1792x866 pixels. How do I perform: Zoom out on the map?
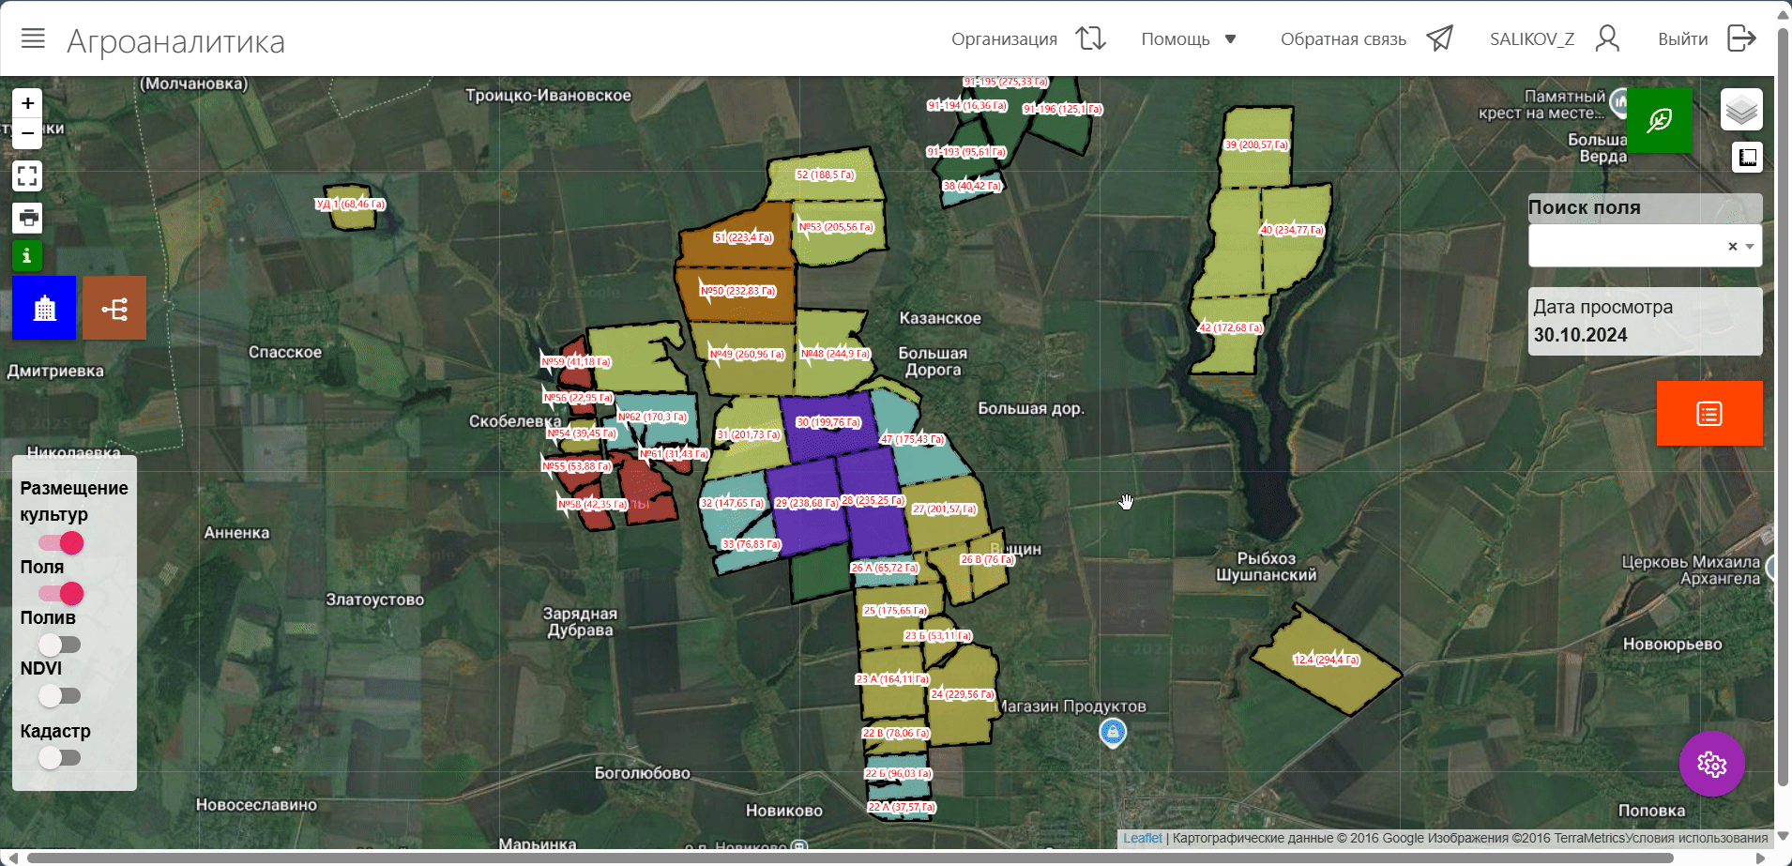[x=28, y=133]
